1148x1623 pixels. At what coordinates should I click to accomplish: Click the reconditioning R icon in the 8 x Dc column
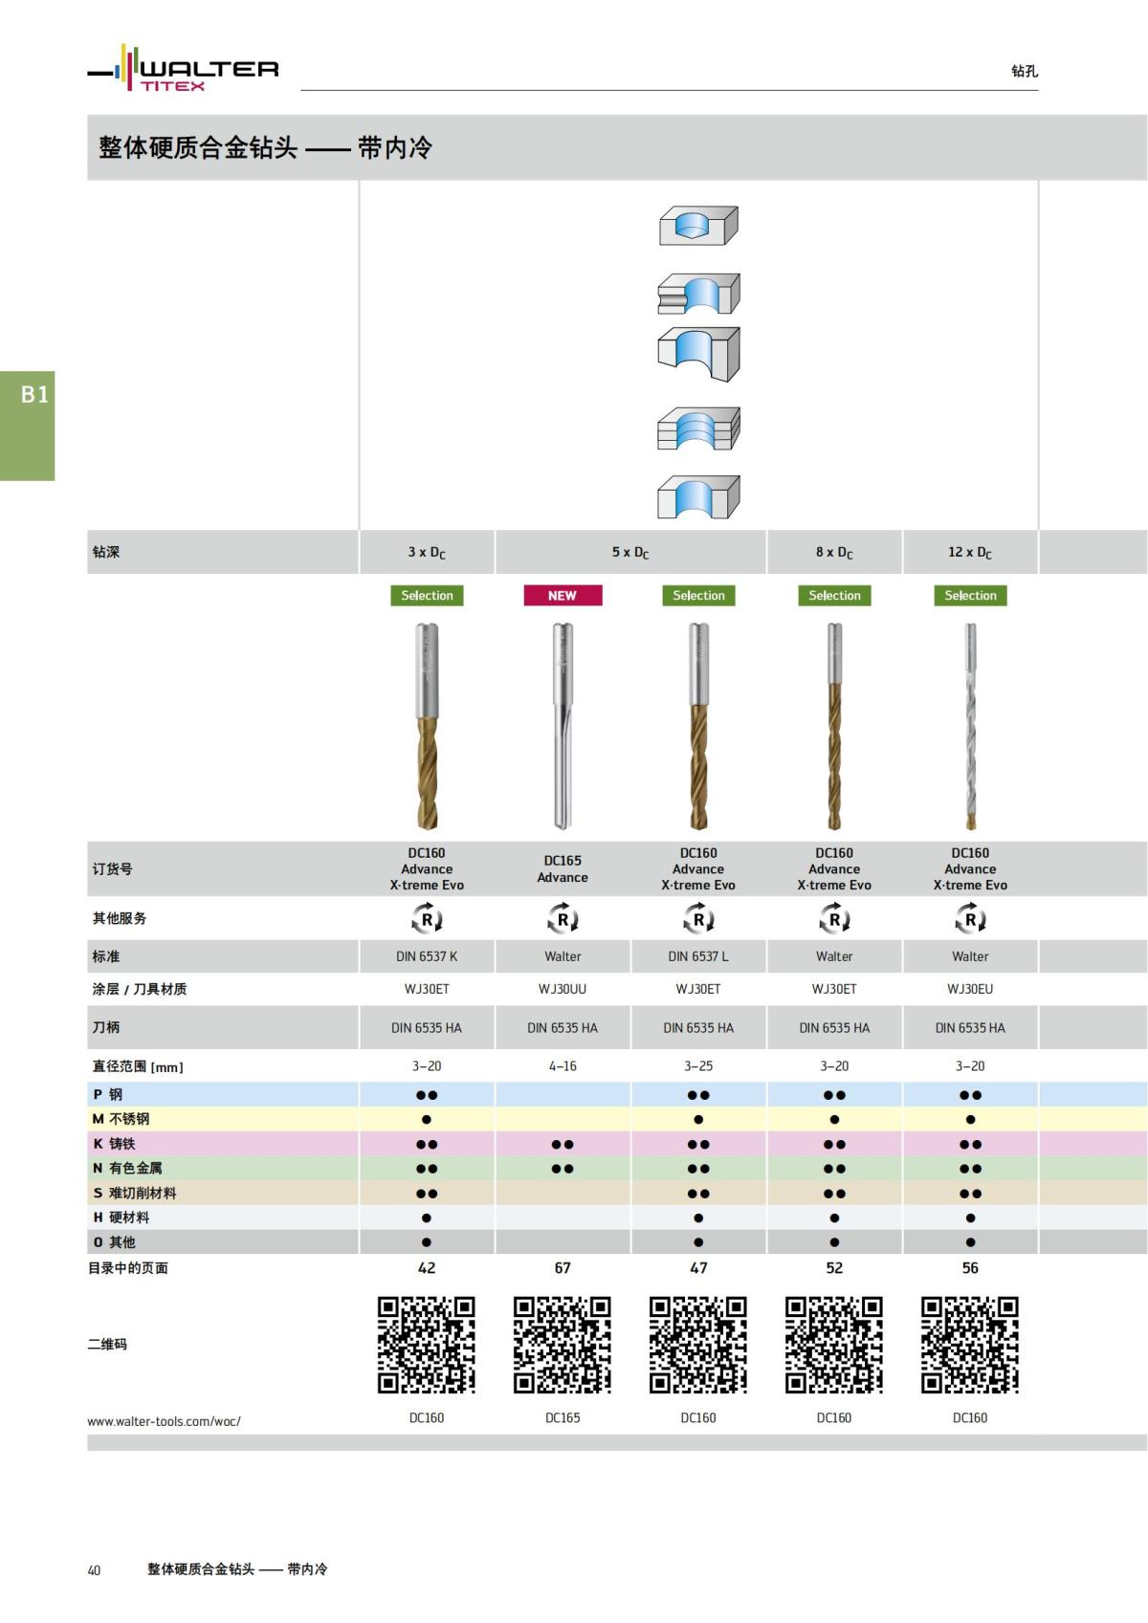coord(834,919)
